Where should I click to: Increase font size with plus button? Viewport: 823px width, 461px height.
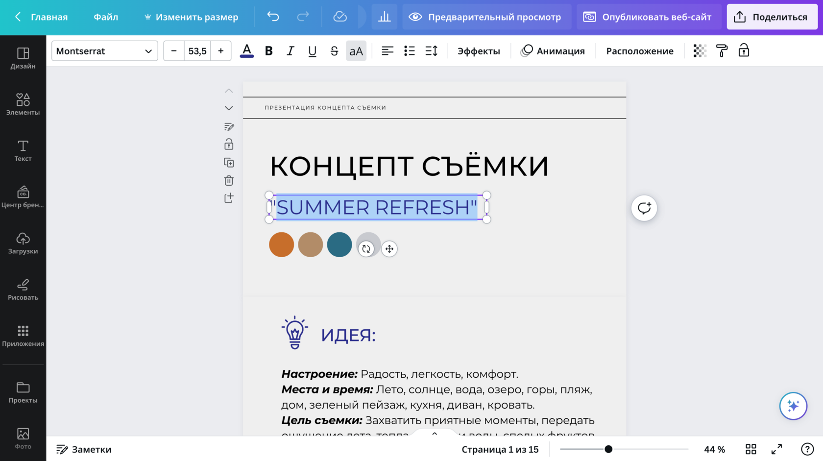coord(221,51)
